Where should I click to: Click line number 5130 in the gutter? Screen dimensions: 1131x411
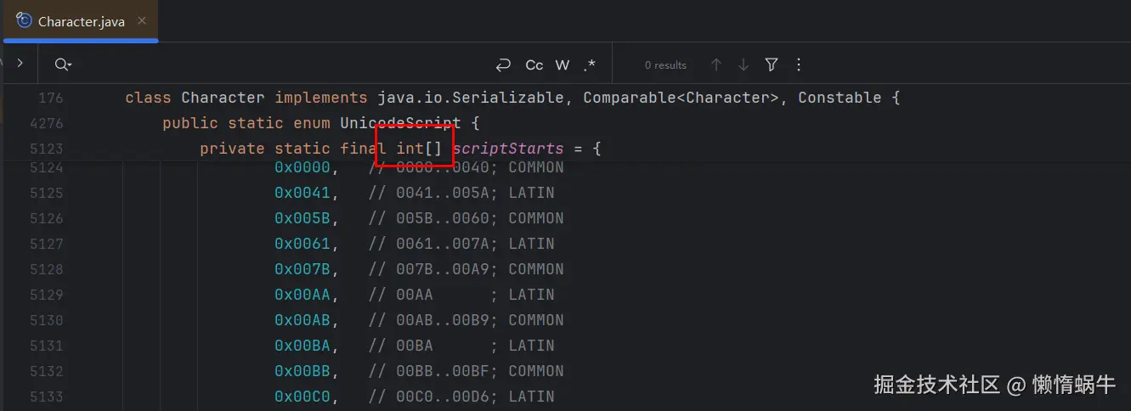click(x=46, y=320)
